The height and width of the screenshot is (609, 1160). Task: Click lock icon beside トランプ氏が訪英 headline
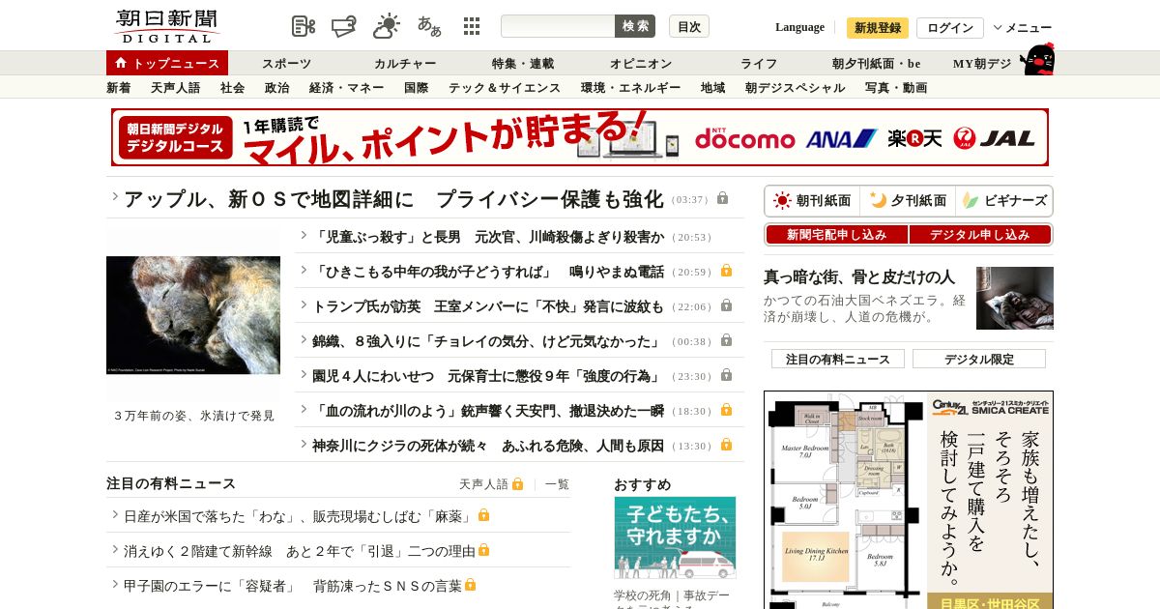tap(726, 305)
